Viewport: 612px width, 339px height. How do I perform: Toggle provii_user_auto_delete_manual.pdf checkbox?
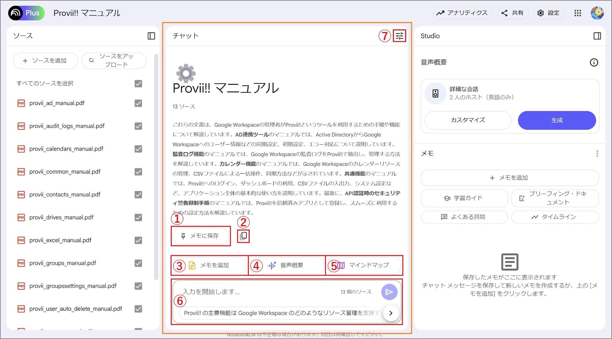point(138,309)
